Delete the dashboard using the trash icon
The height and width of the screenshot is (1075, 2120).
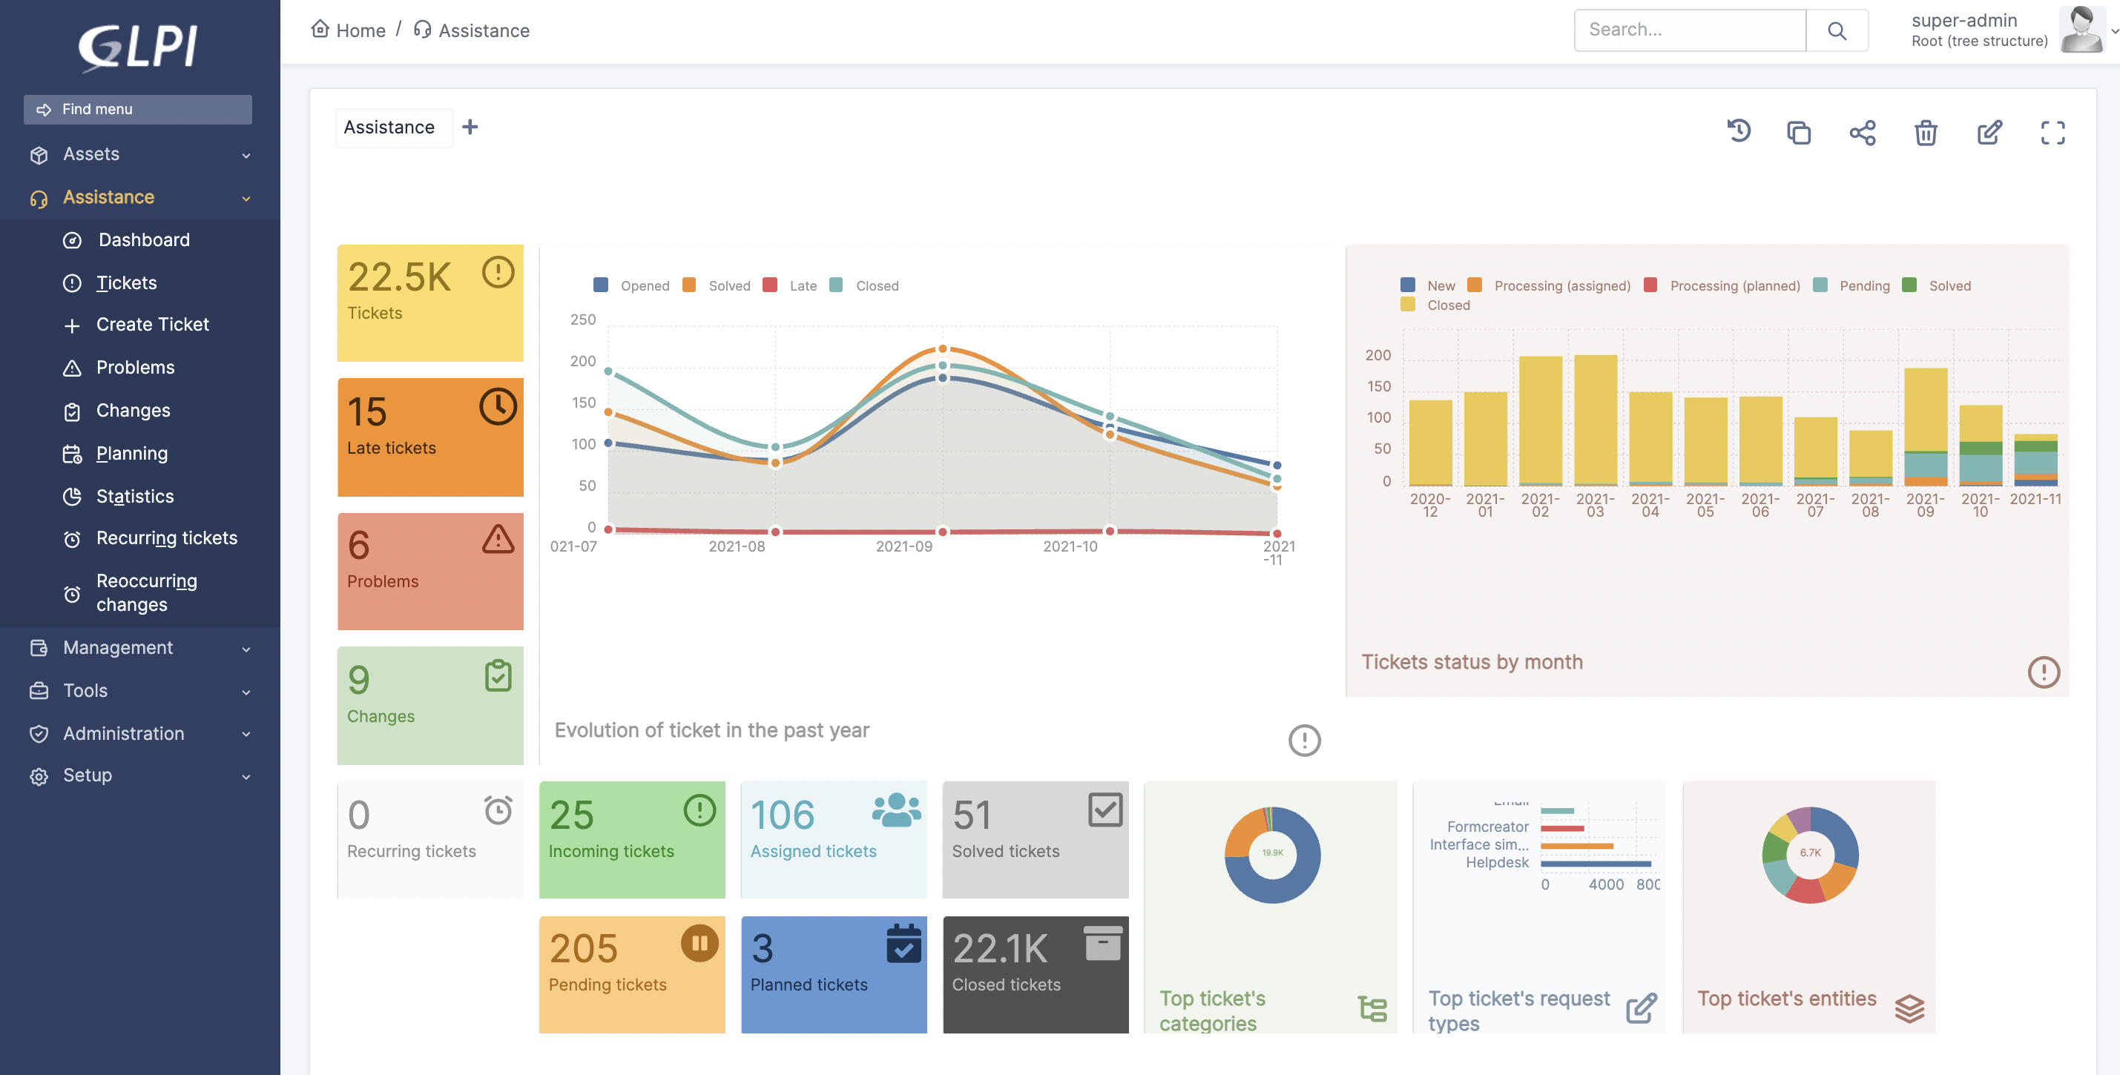coord(1926,133)
